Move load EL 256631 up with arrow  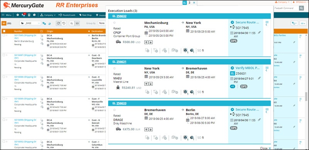[x=146, y=84]
